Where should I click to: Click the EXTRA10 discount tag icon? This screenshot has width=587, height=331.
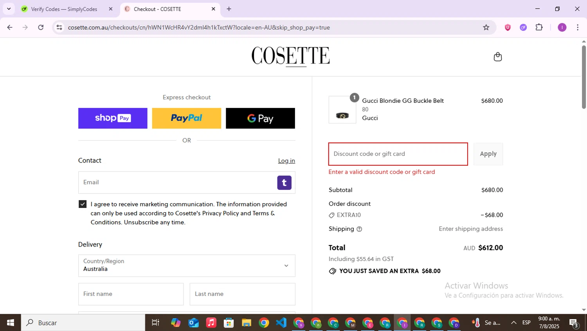tap(331, 215)
